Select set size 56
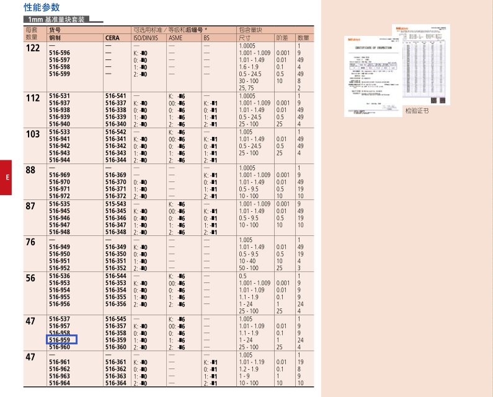 click(30, 278)
